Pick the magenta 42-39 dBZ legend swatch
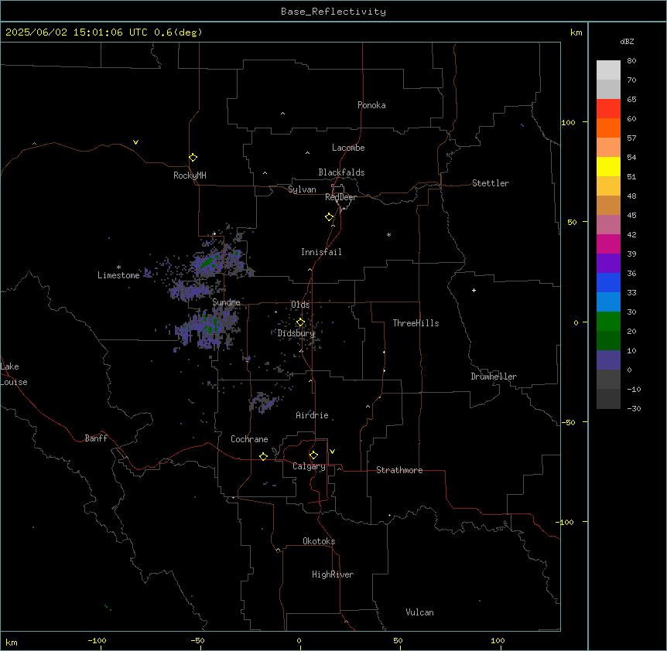The image size is (667, 651). [x=608, y=244]
